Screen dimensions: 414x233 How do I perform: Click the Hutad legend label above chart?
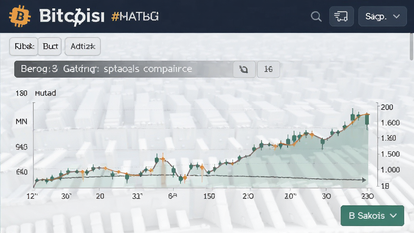pos(45,93)
